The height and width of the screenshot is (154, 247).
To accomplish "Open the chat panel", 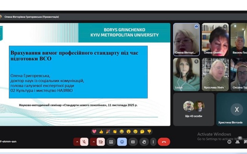I will point(245,142).
